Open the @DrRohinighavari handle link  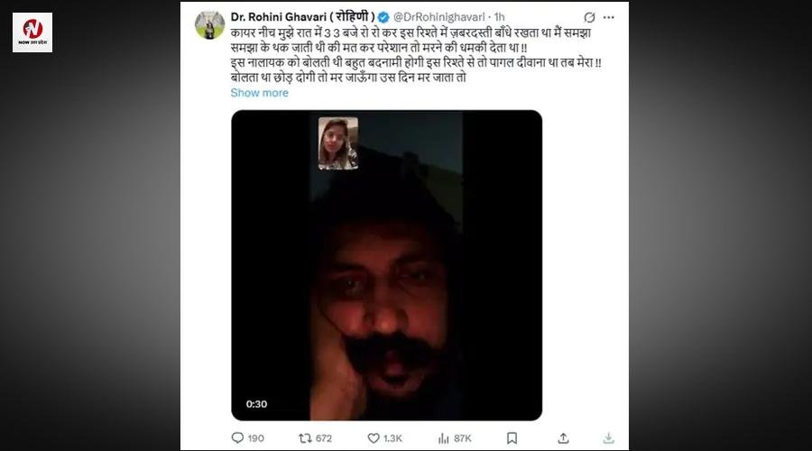tap(439, 17)
